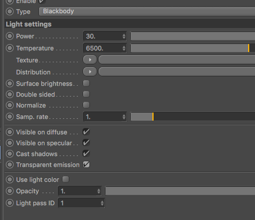The width and height of the screenshot is (255, 220).
Task: Uncheck Transparent emission
Action: (x=86, y=165)
